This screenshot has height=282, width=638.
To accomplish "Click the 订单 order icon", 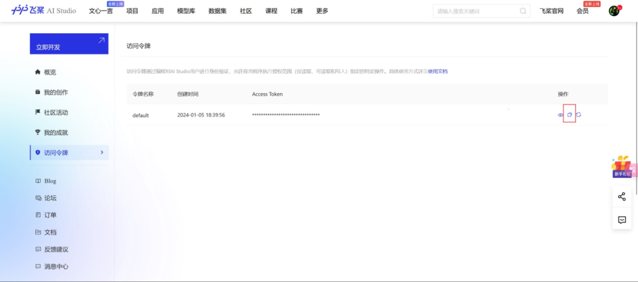I will pyautogui.click(x=38, y=215).
